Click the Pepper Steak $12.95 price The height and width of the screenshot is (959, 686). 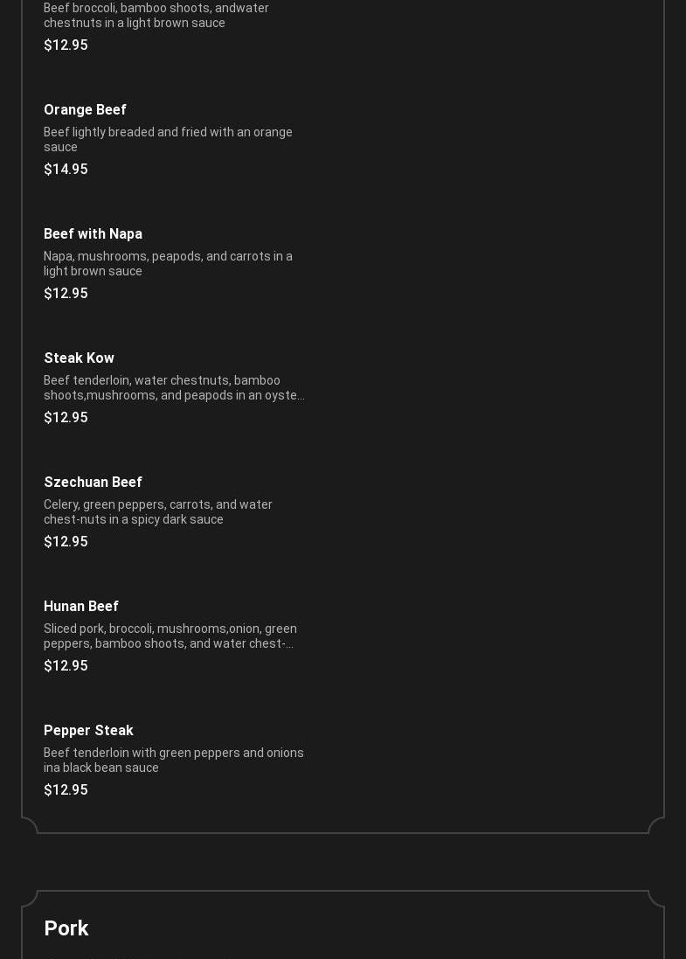click(x=66, y=789)
